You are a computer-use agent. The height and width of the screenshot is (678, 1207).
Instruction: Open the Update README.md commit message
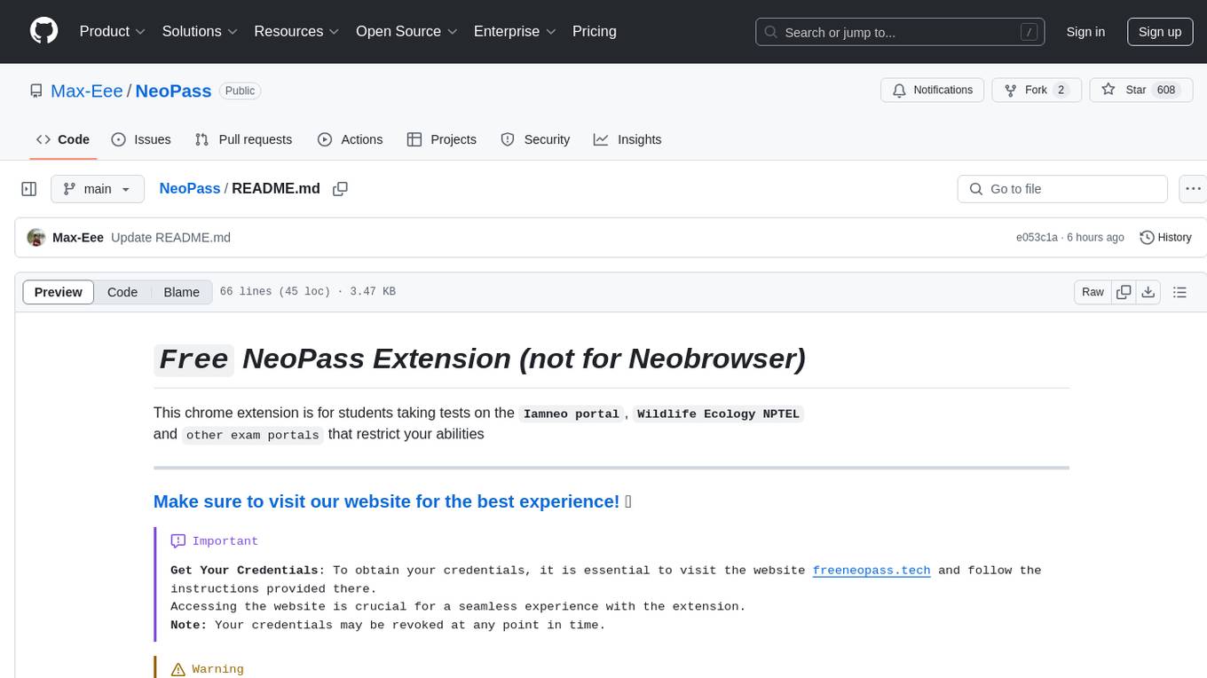click(170, 238)
